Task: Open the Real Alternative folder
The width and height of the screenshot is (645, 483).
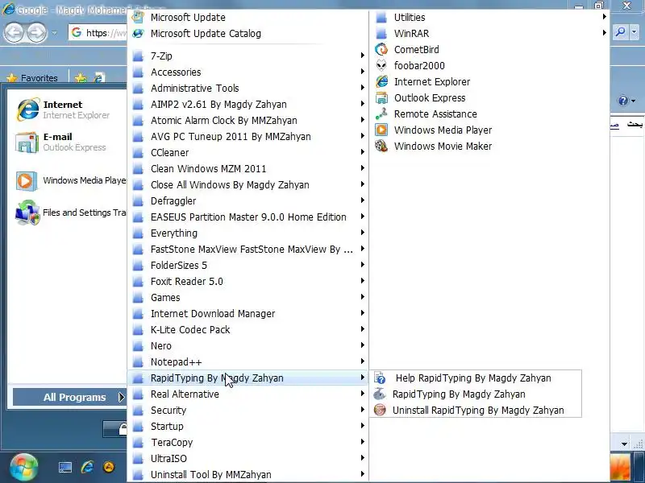Action: 248,394
